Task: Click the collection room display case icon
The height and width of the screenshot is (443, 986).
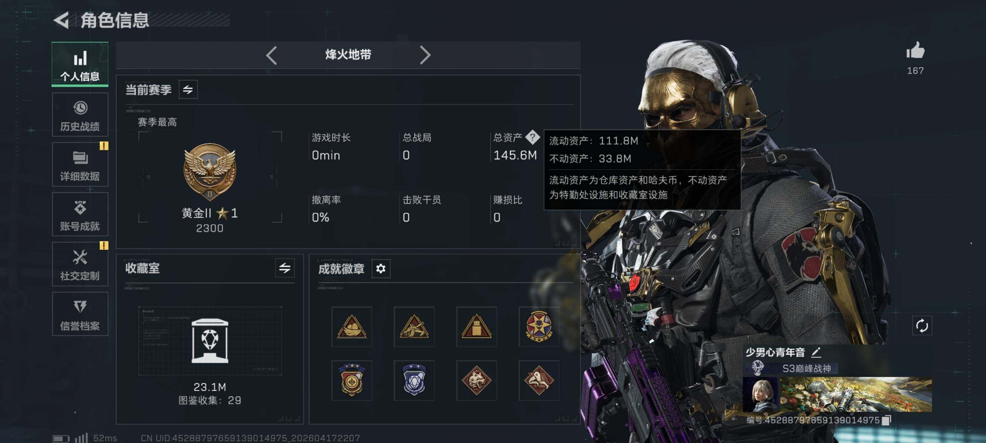Action: [210, 340]
